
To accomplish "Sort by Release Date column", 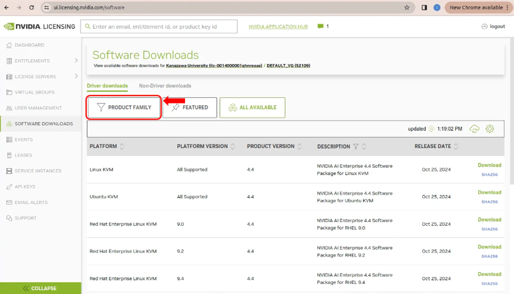I will click(x=456, y=147).
